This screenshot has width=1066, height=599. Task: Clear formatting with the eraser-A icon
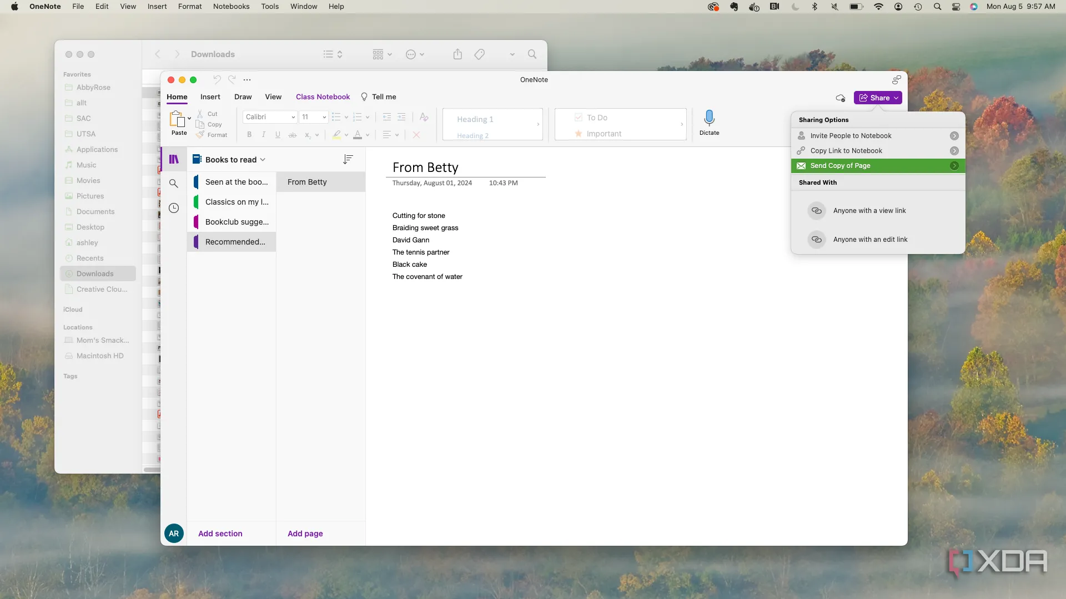point(424,117)
